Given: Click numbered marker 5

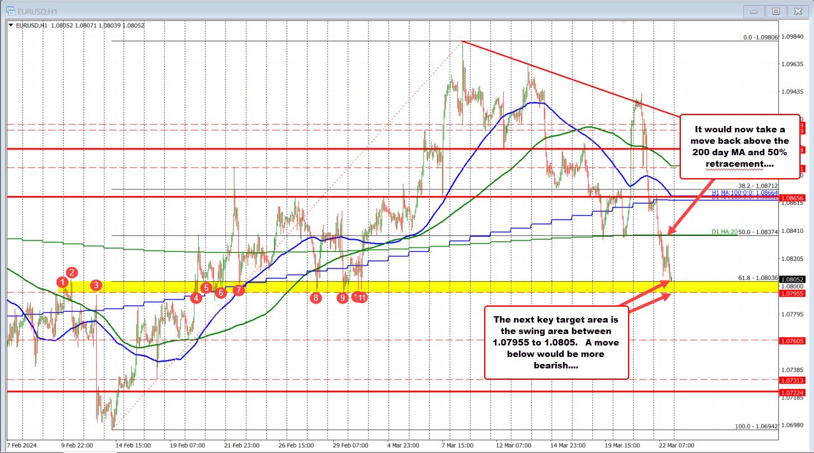Looking at the screenshot, I should pos(206,288).
